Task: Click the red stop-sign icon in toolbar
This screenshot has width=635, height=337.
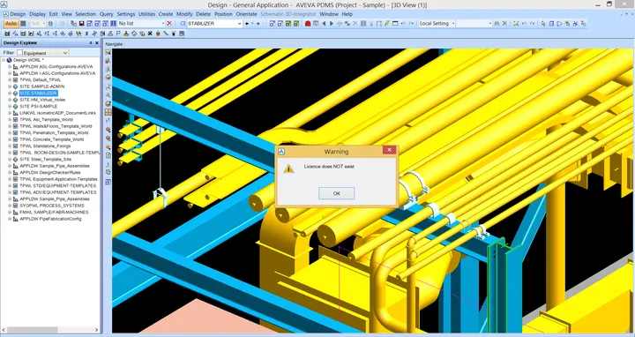Action: coord(308,24)
